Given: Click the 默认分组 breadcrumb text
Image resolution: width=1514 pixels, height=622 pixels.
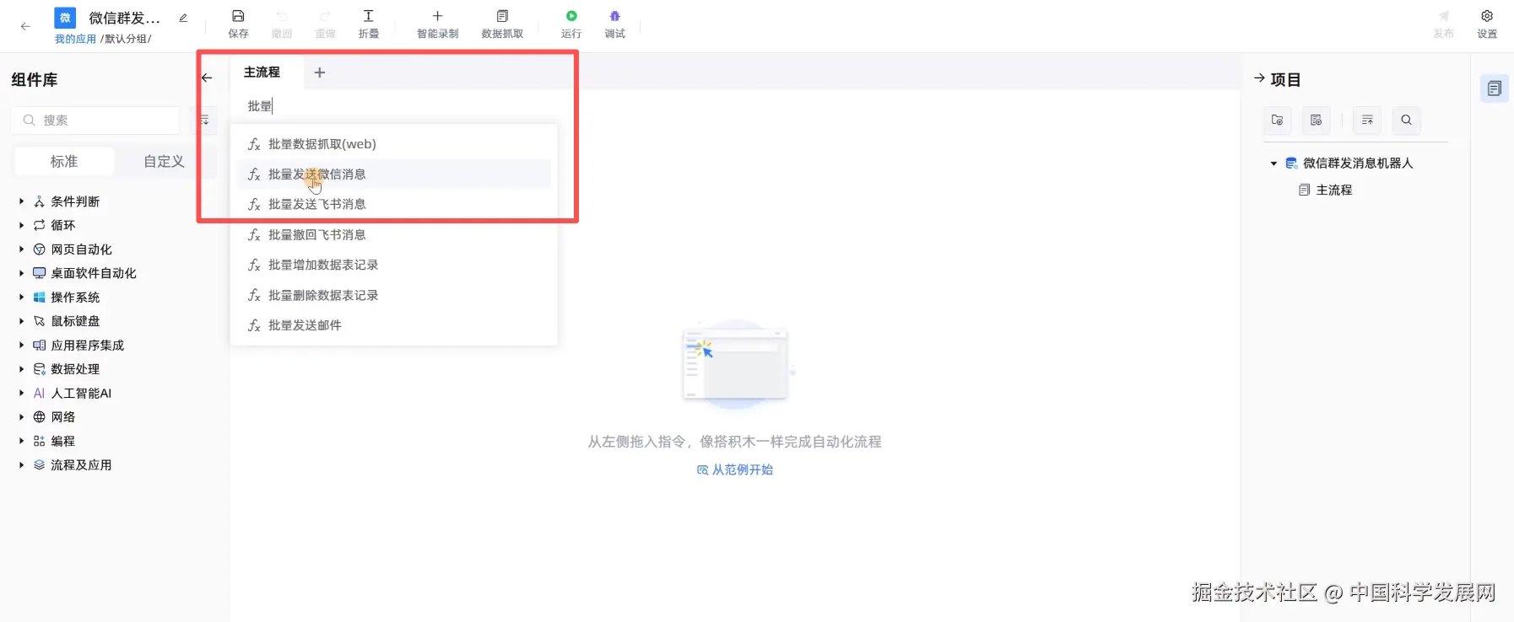Looking at the screenshot, I should [x=127, y=39].
